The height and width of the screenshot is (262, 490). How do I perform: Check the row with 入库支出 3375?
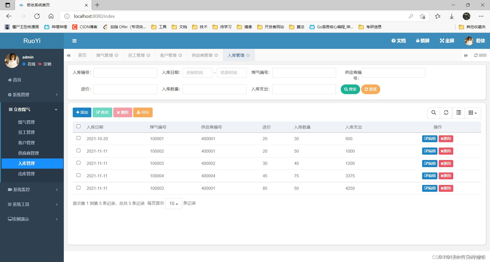coord(78,175)
